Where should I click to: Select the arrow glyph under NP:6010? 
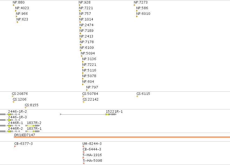pyautogui.click(x=137, y=16)
